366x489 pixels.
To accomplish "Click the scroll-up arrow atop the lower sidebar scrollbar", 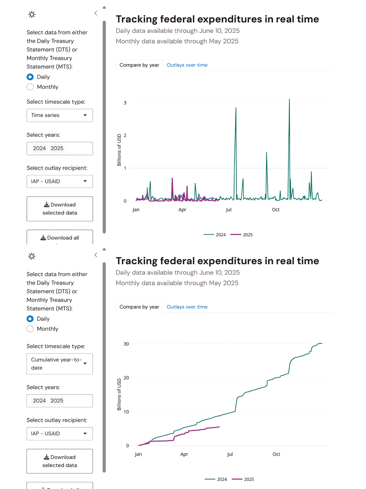I will coord(104,249).
